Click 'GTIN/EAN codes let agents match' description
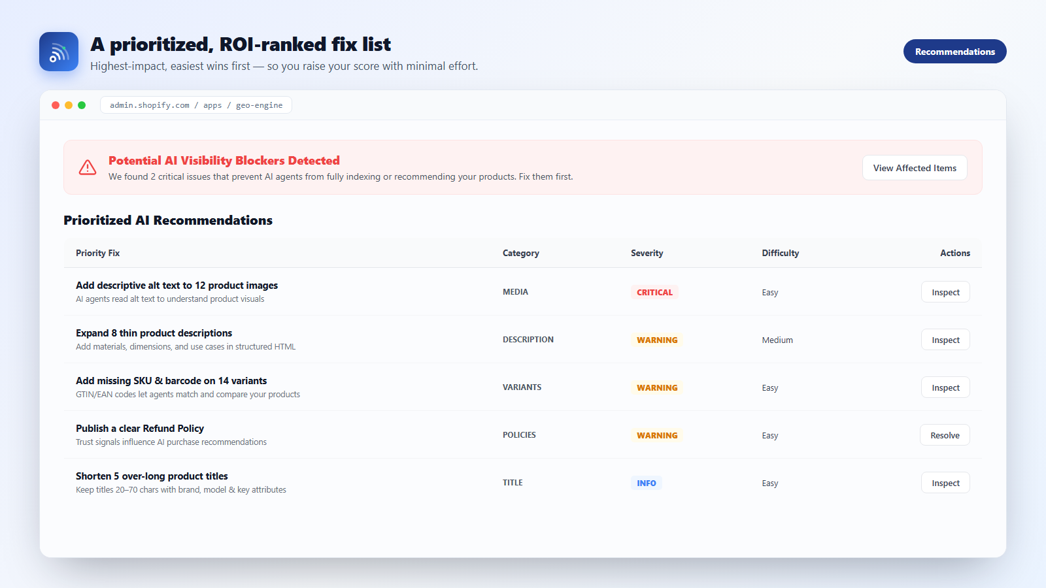 [x=188, y=395]
